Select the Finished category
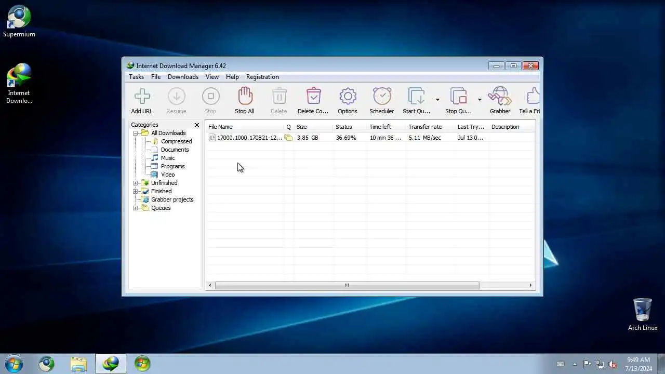 click(x=161, y=191)
